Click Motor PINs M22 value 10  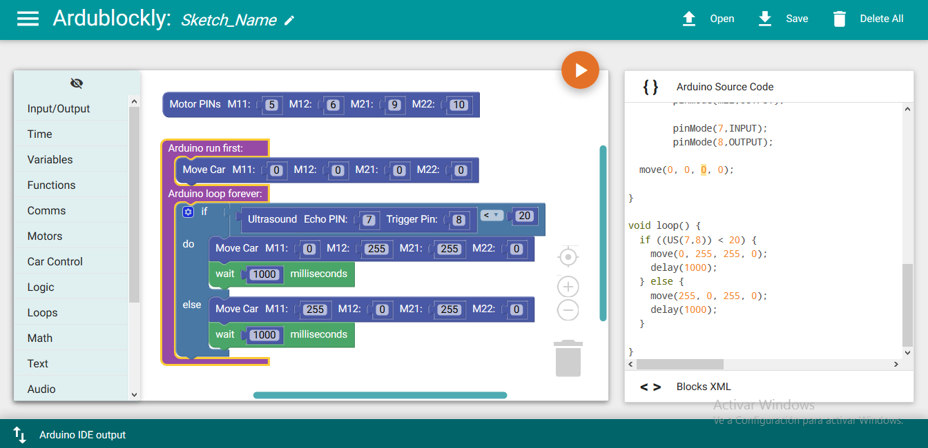(x=458, y=105)
